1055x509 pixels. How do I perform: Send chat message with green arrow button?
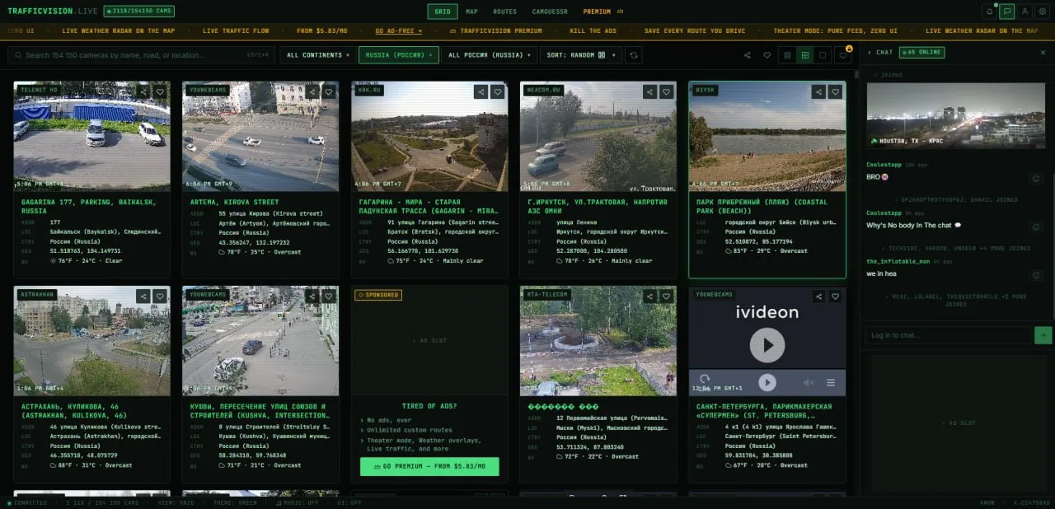point(1043,335)
